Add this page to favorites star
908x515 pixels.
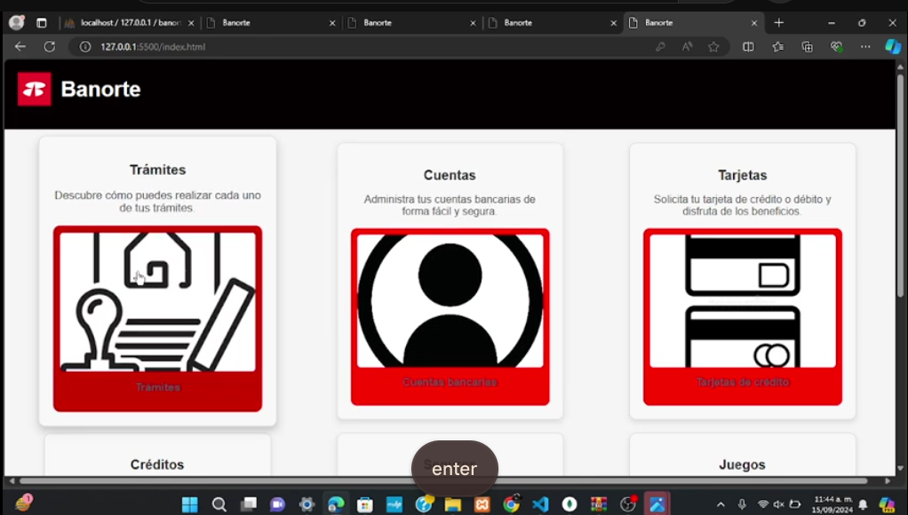tap(713, 47)
